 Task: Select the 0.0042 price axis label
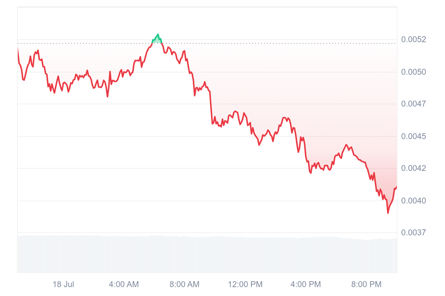point(413,168)
